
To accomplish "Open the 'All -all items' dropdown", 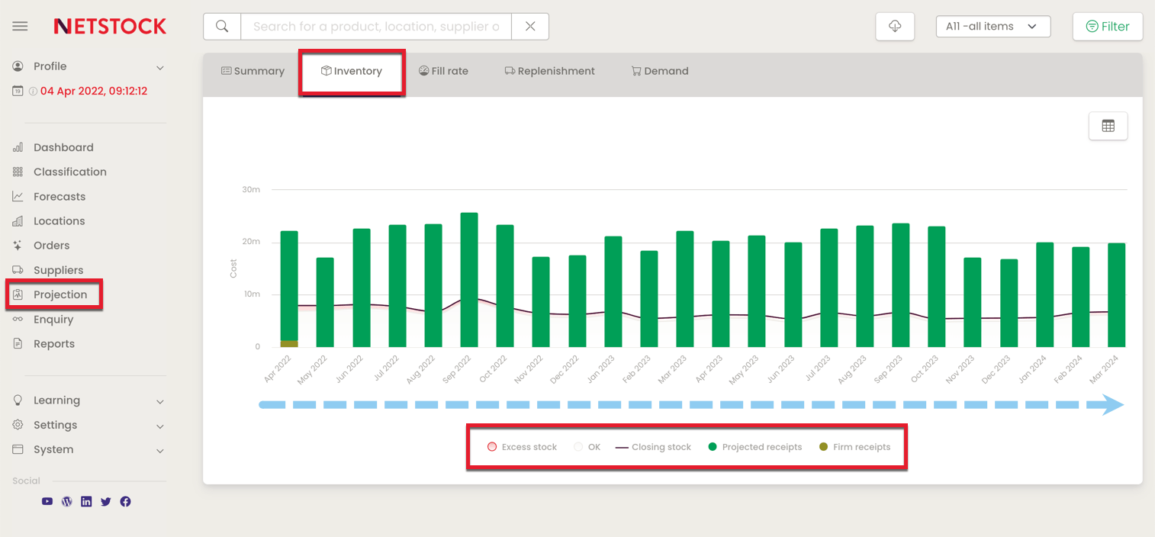I will pos(993,27).
